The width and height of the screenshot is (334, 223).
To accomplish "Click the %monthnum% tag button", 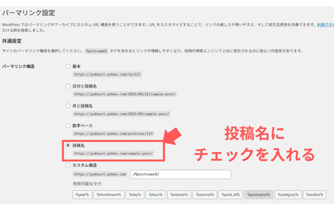I will (x=109, y=195).
